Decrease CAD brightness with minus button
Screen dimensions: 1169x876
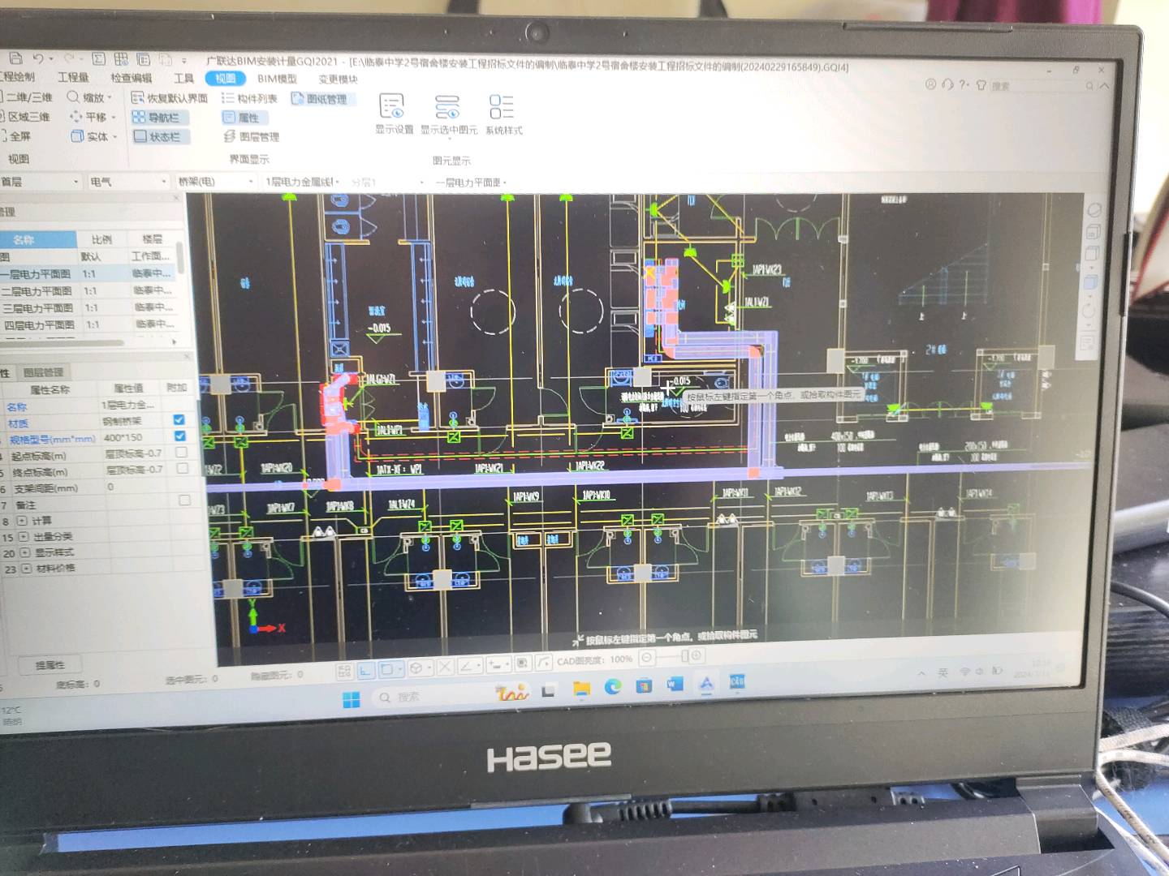click(647, 659)
